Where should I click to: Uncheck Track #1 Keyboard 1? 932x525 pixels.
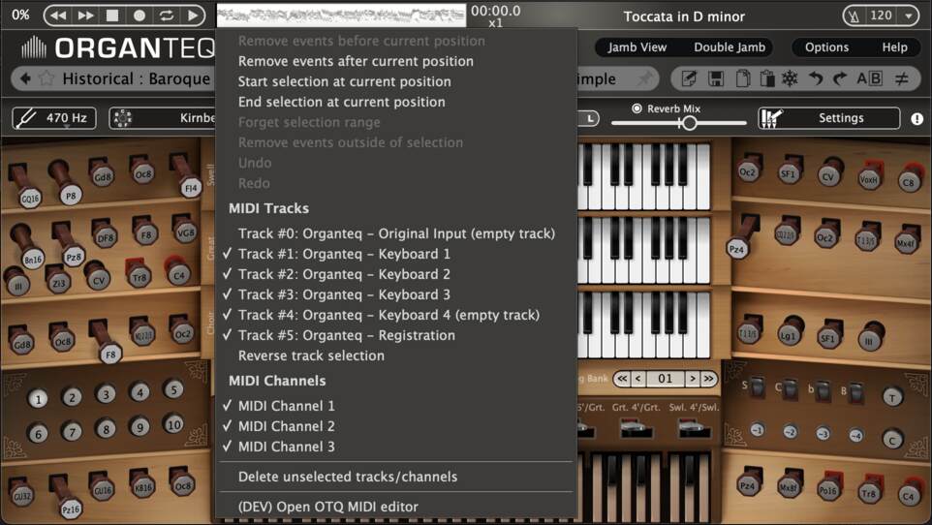pyautogui.click(x=396, y=254)
